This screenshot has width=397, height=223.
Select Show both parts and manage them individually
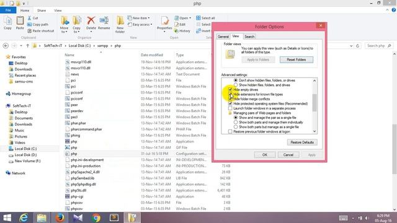(x=236, y=122)
